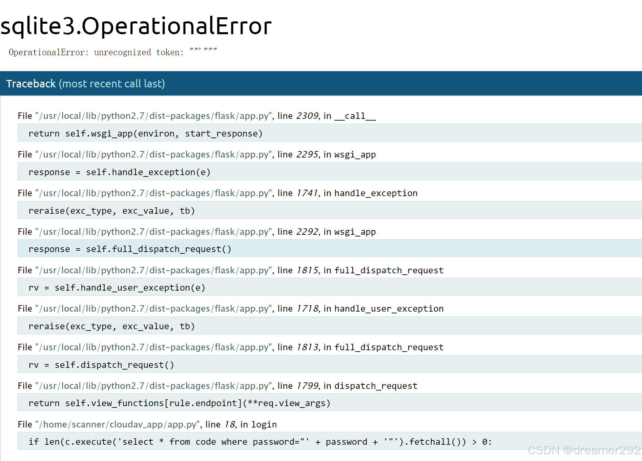The height and width of the screenshot is (461, 642).
Task: Click the frame at line 2309 in __call__
Action: click(196, 116)
